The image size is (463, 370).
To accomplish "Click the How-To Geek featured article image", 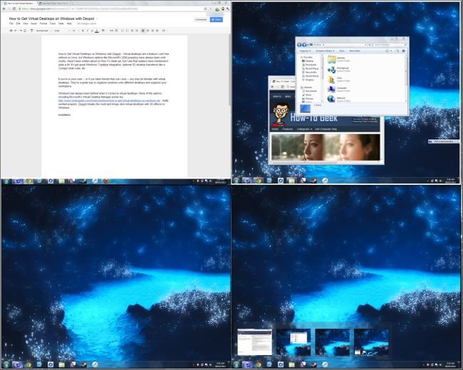I will [x=326, y=147].
